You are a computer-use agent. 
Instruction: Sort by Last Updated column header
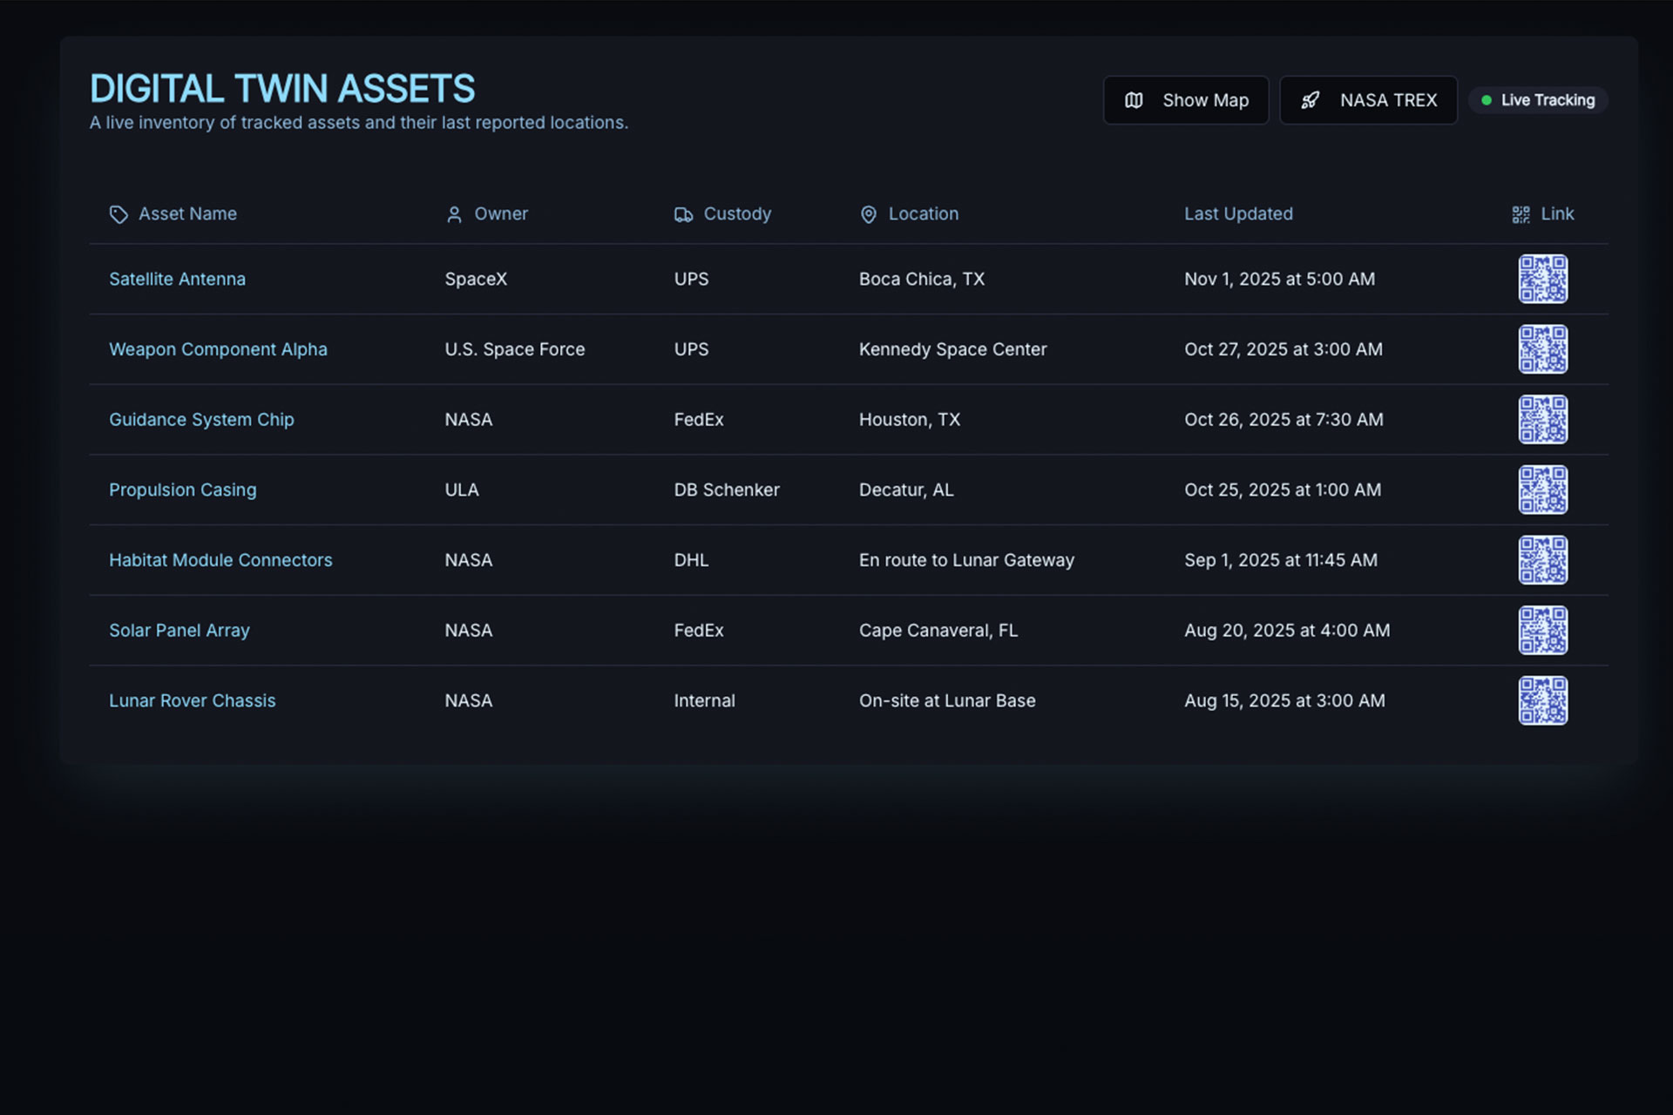click(x=1237, y=213)
